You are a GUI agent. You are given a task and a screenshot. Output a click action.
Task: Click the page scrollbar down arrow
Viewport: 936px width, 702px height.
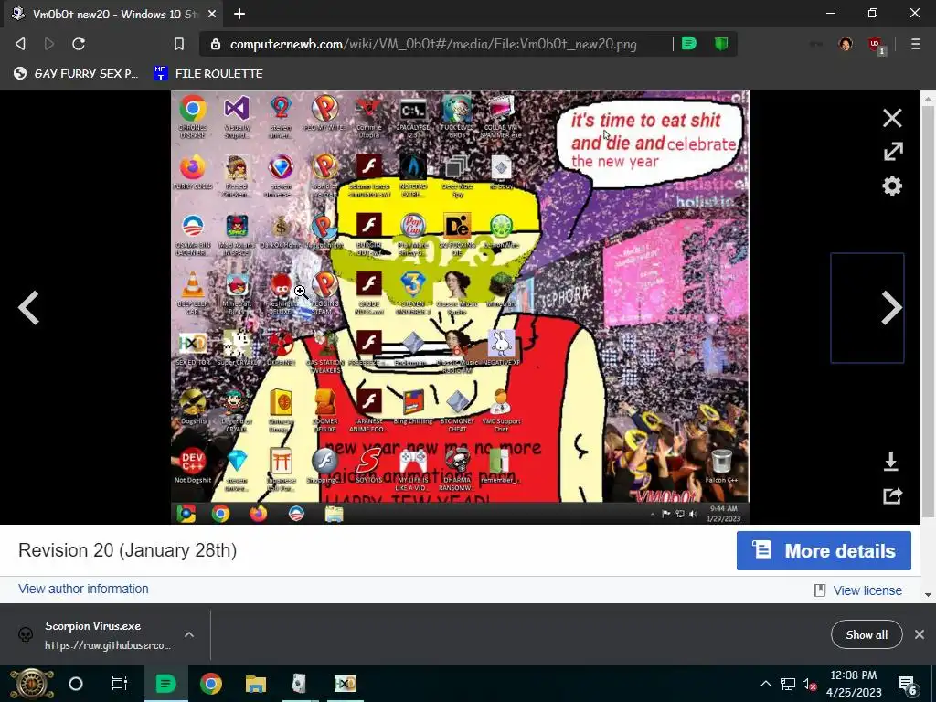point(928,594)
